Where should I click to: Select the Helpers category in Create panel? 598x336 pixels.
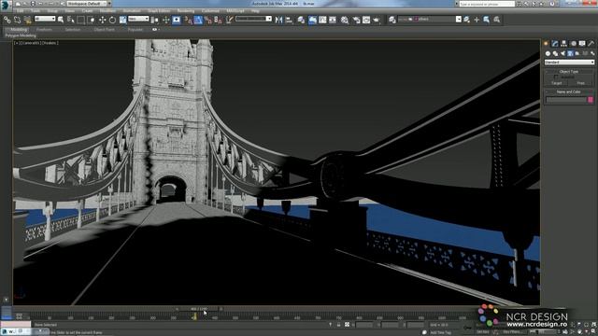[577, 54]
